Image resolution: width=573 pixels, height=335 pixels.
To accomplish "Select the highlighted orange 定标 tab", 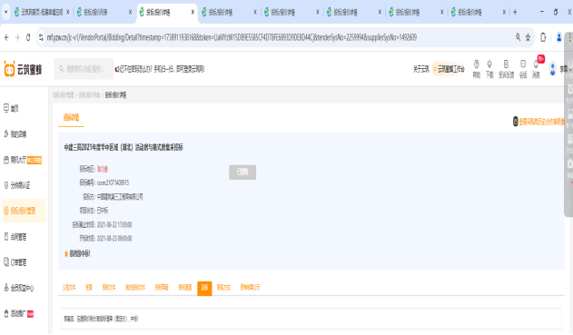I will [204, 288].
